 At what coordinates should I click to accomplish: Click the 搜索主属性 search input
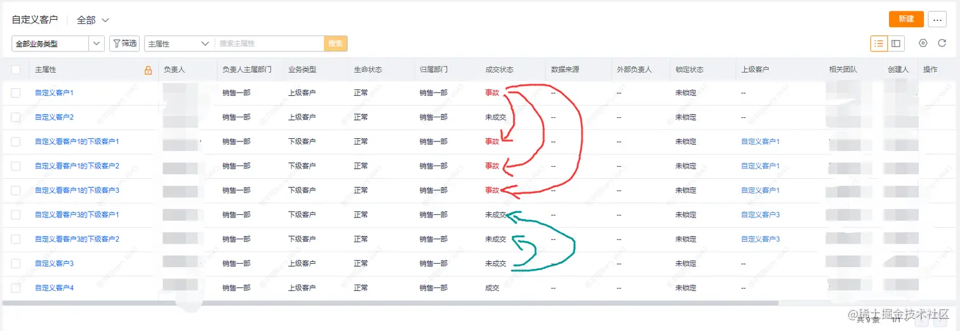(x=269, y=43)
